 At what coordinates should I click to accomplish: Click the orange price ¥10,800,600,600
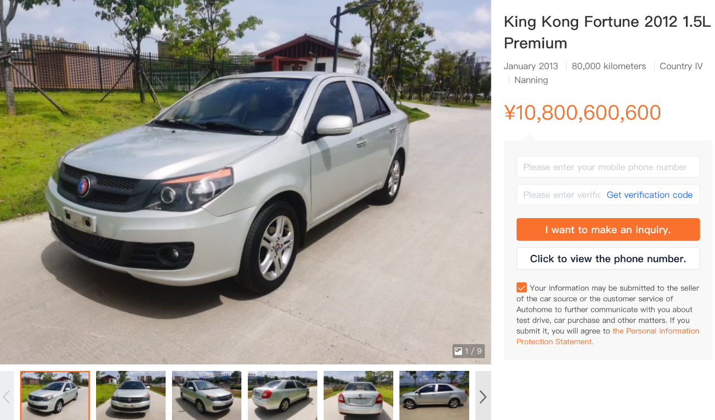[x=583, y=113]
